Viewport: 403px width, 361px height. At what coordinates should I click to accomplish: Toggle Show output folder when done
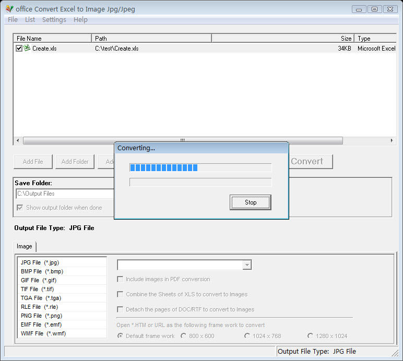pos(20,208)
